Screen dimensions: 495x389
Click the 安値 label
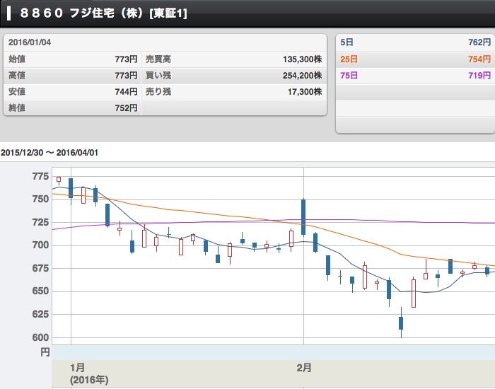click(17, 91)
